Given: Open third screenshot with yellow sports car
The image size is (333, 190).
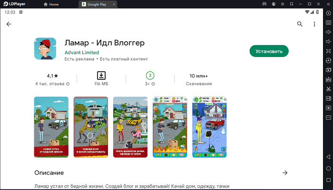Looking at the screenshot, I should [130, 127].
